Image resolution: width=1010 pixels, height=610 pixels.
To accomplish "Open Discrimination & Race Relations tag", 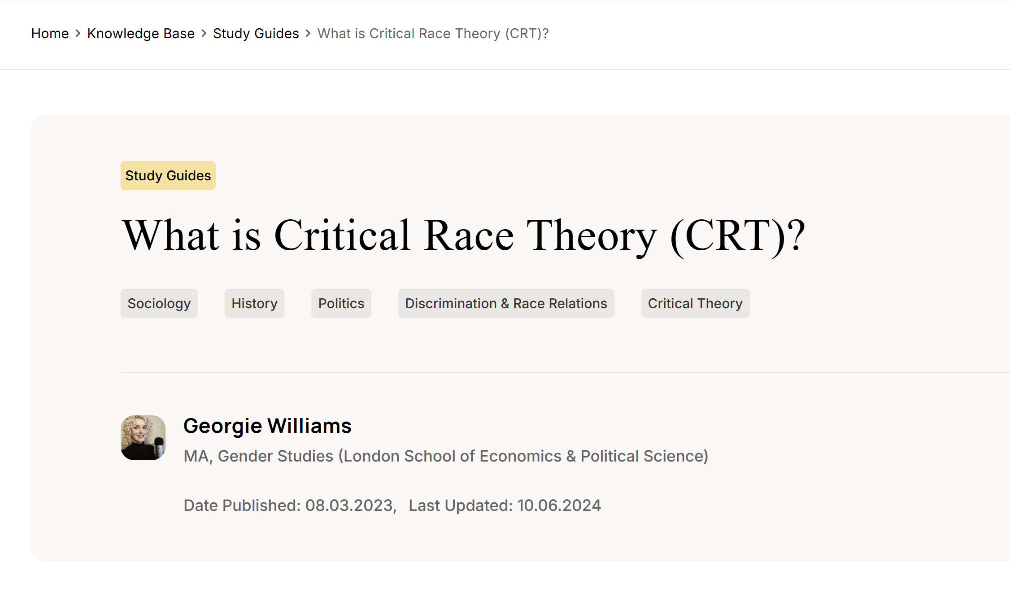I will point(506,304).
